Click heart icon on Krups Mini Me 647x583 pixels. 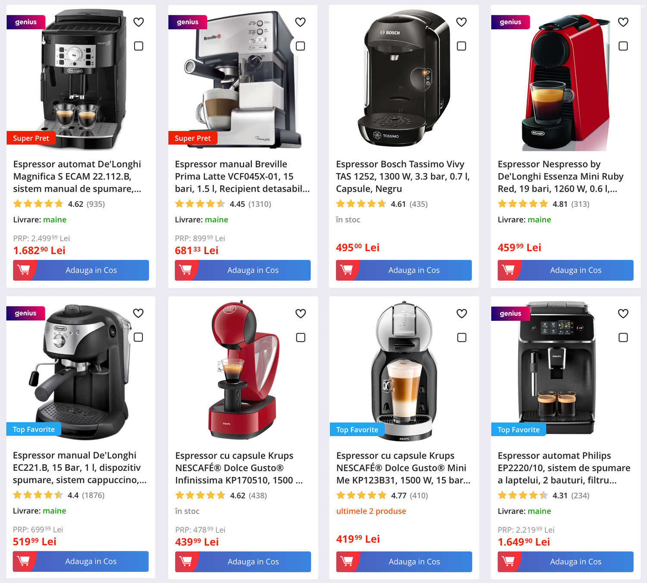tap(462, 314)
